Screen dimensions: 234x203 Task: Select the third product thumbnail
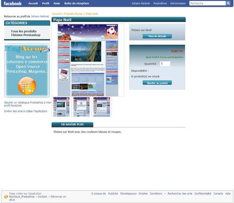[102, 107]
